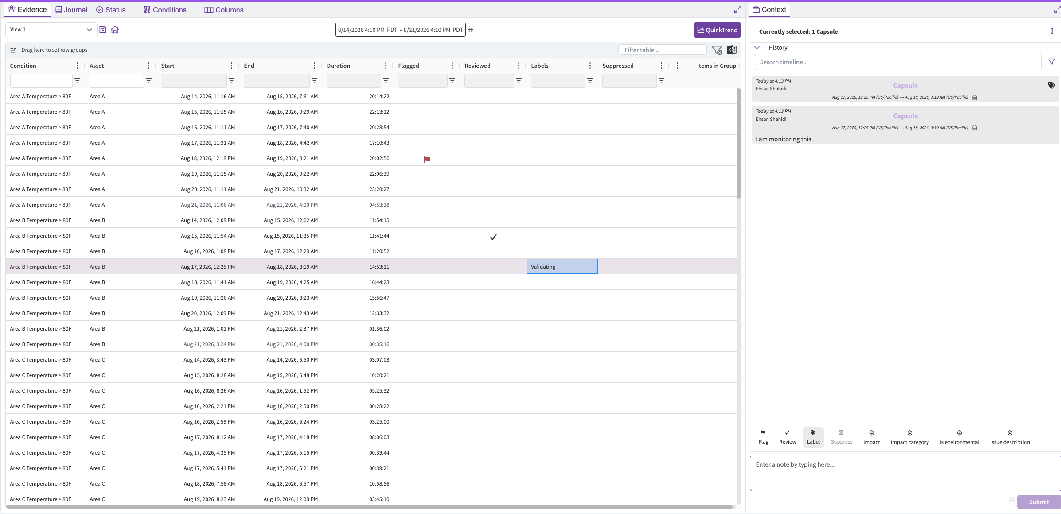Click the Area C row starting Aug 14, 3:43 PM
The width and height of the screenshot is (1061, 514).
(371, 359)
